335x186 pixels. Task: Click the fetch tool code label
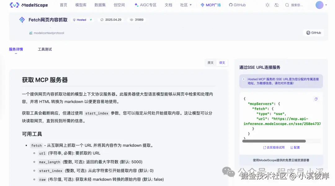point(37,146)
